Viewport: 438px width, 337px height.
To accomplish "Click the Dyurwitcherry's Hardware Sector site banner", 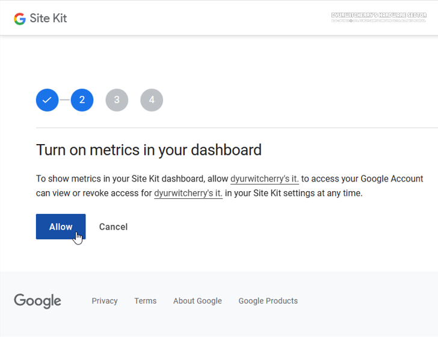I will [x=379, y=17].
